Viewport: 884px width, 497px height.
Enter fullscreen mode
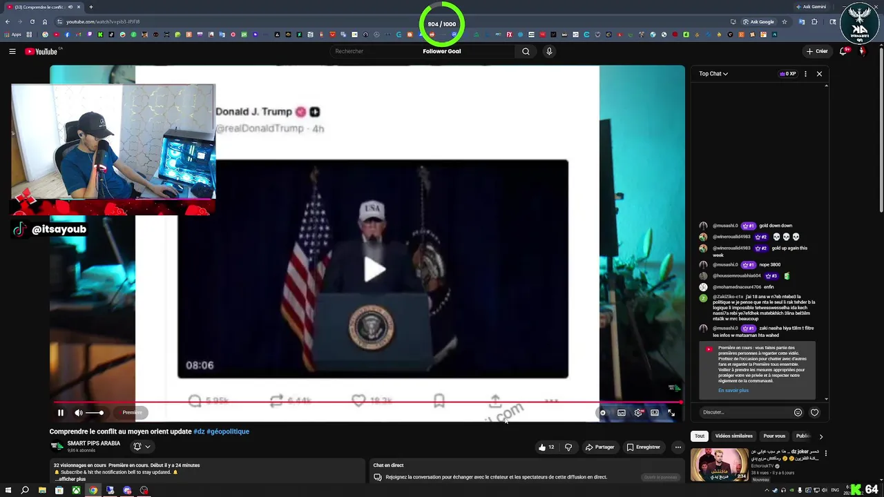coord(671,413)
